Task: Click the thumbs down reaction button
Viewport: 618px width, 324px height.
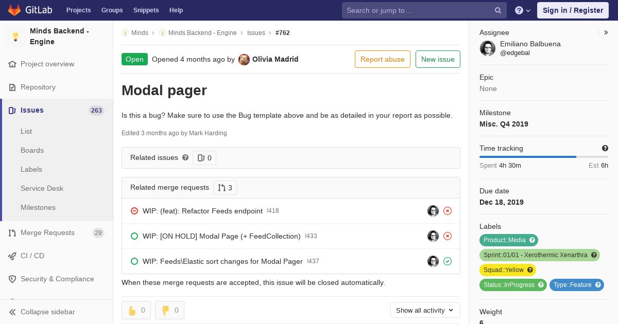Action: [170, 310]
